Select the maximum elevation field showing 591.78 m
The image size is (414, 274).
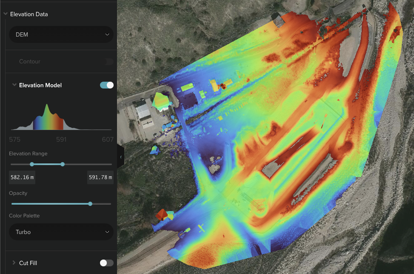click(x=100, y=177)
